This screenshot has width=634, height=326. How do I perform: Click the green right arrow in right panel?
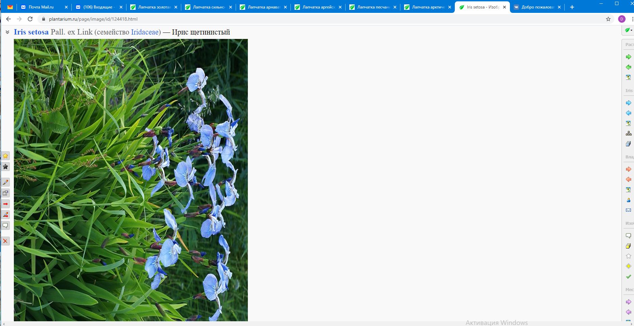point(628,57)
